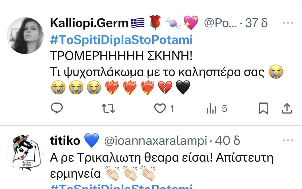Open titiko's Autism Mom avatar
Image resolution: width=302 pixels, height=189 pixels.
pos(25,153)
